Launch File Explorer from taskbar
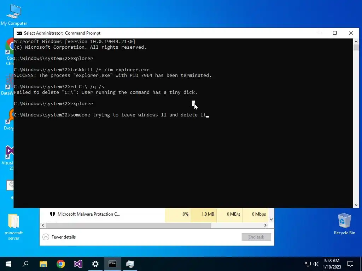 [x=43, y=264]
